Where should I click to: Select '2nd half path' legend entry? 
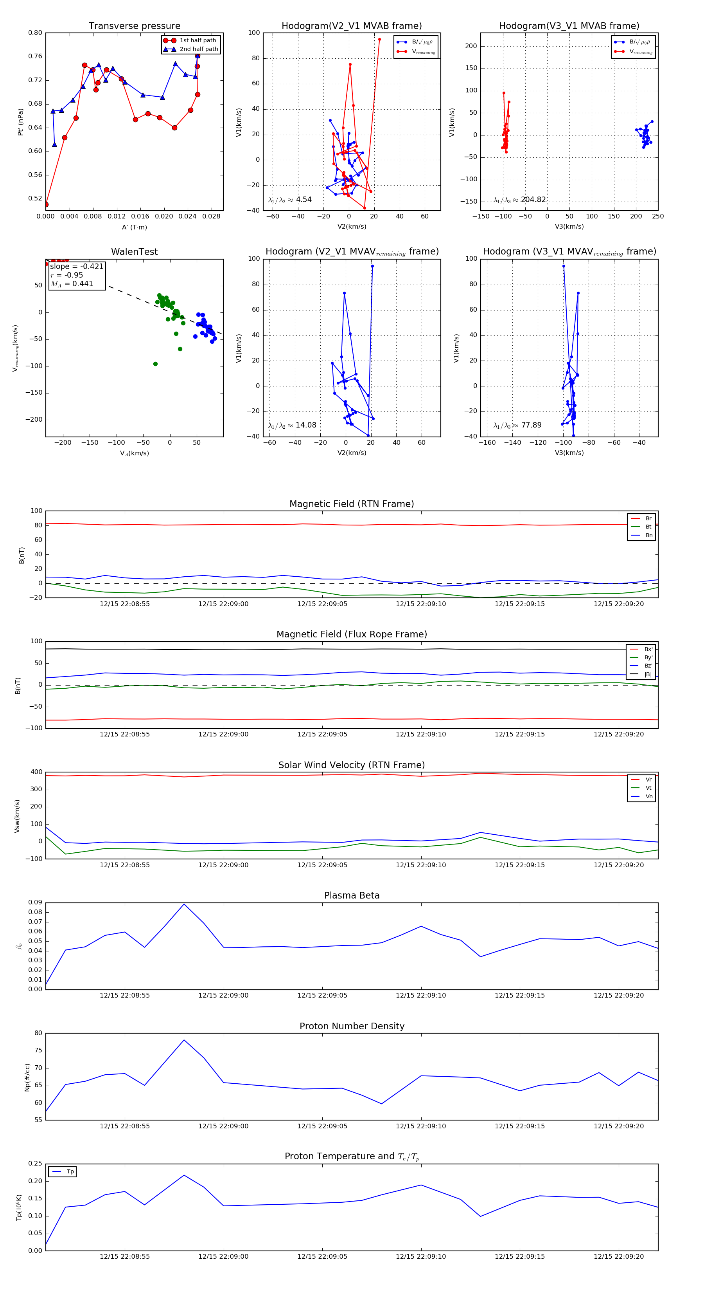190,49
